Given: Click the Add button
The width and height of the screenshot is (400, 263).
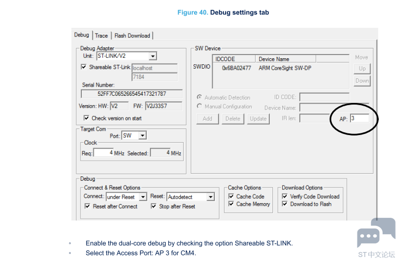Looking at the screenshot, I should pos(208,119).
